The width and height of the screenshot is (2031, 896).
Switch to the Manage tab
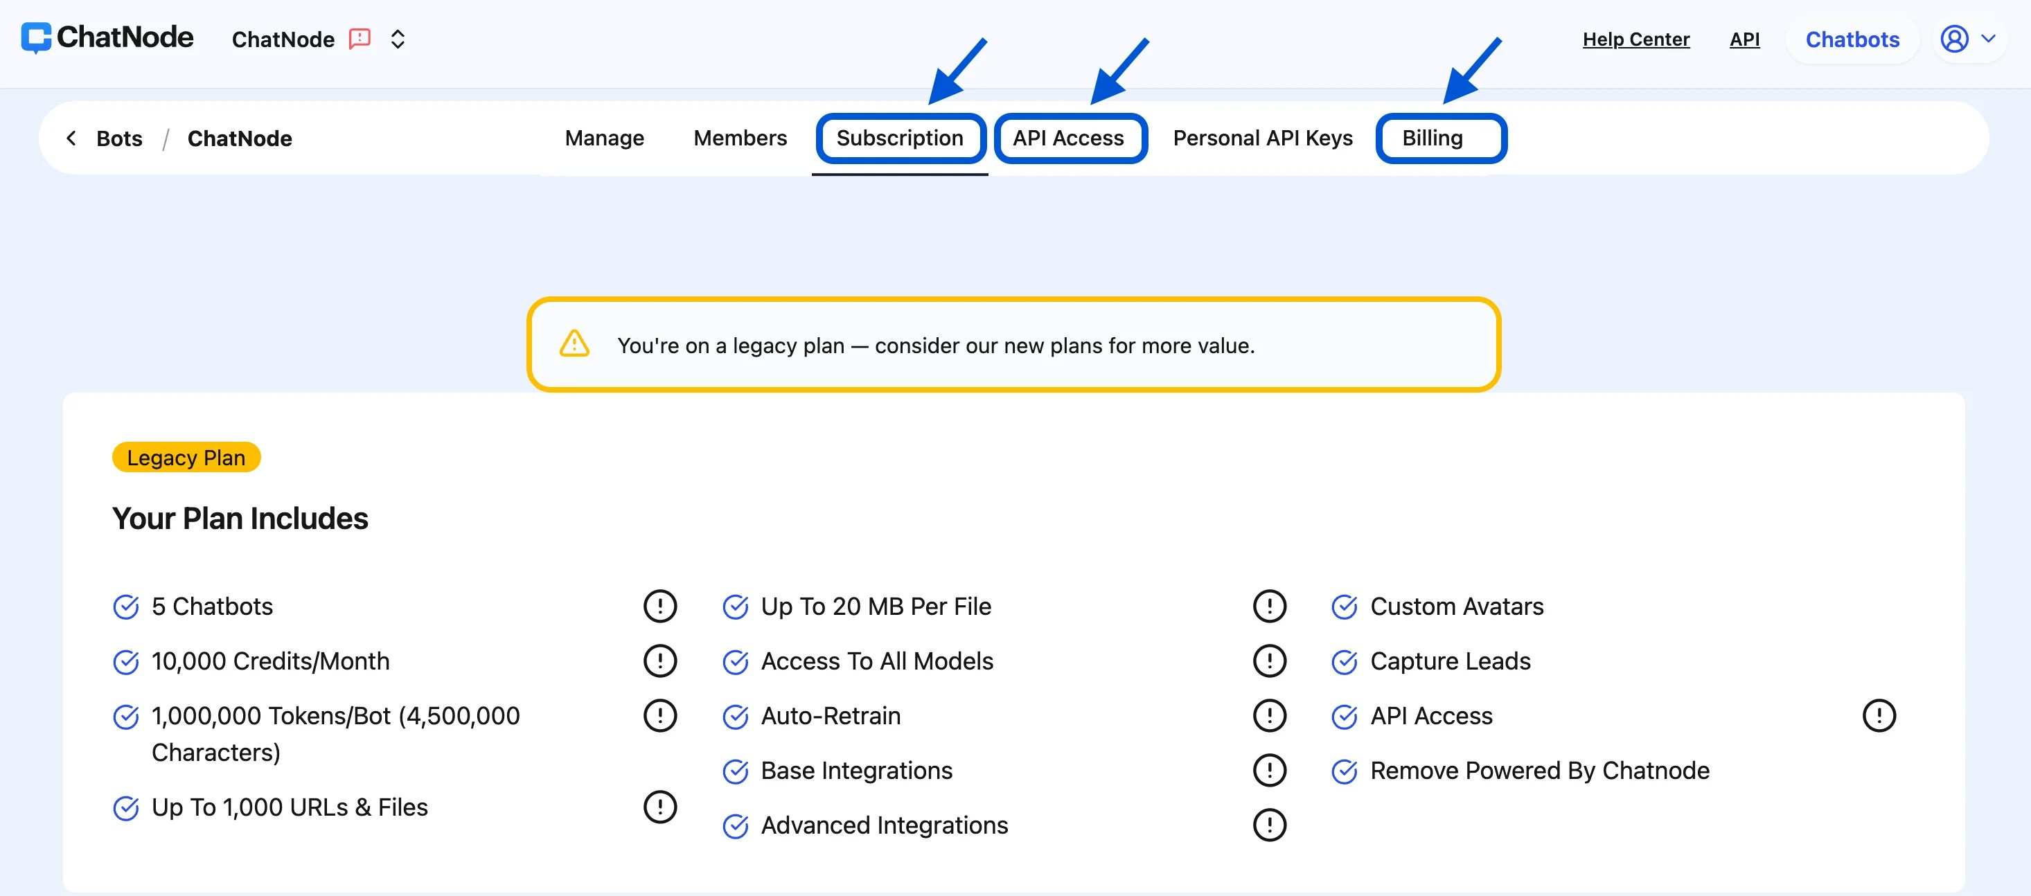coord(604,138)
